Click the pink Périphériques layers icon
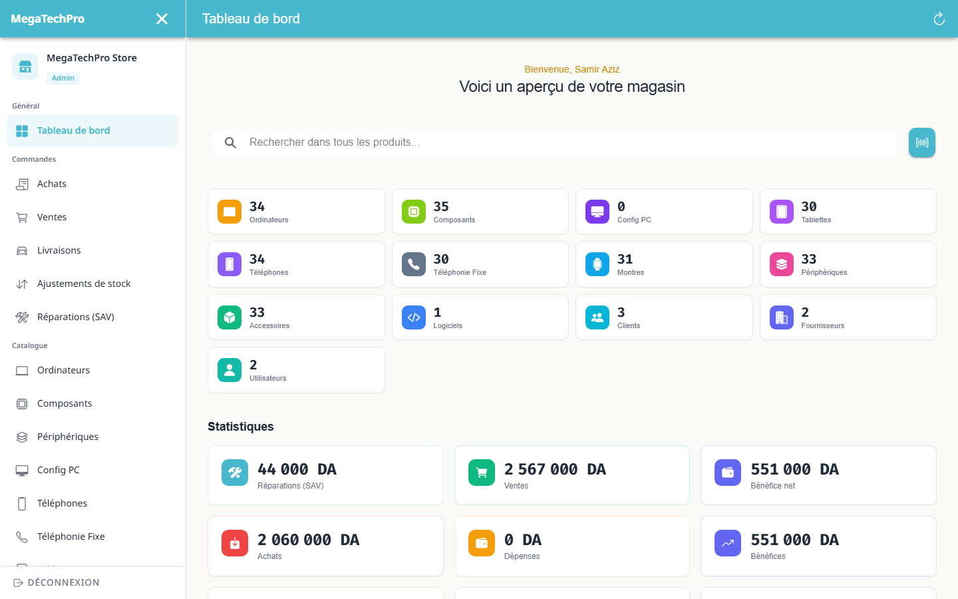 [782, 264]
